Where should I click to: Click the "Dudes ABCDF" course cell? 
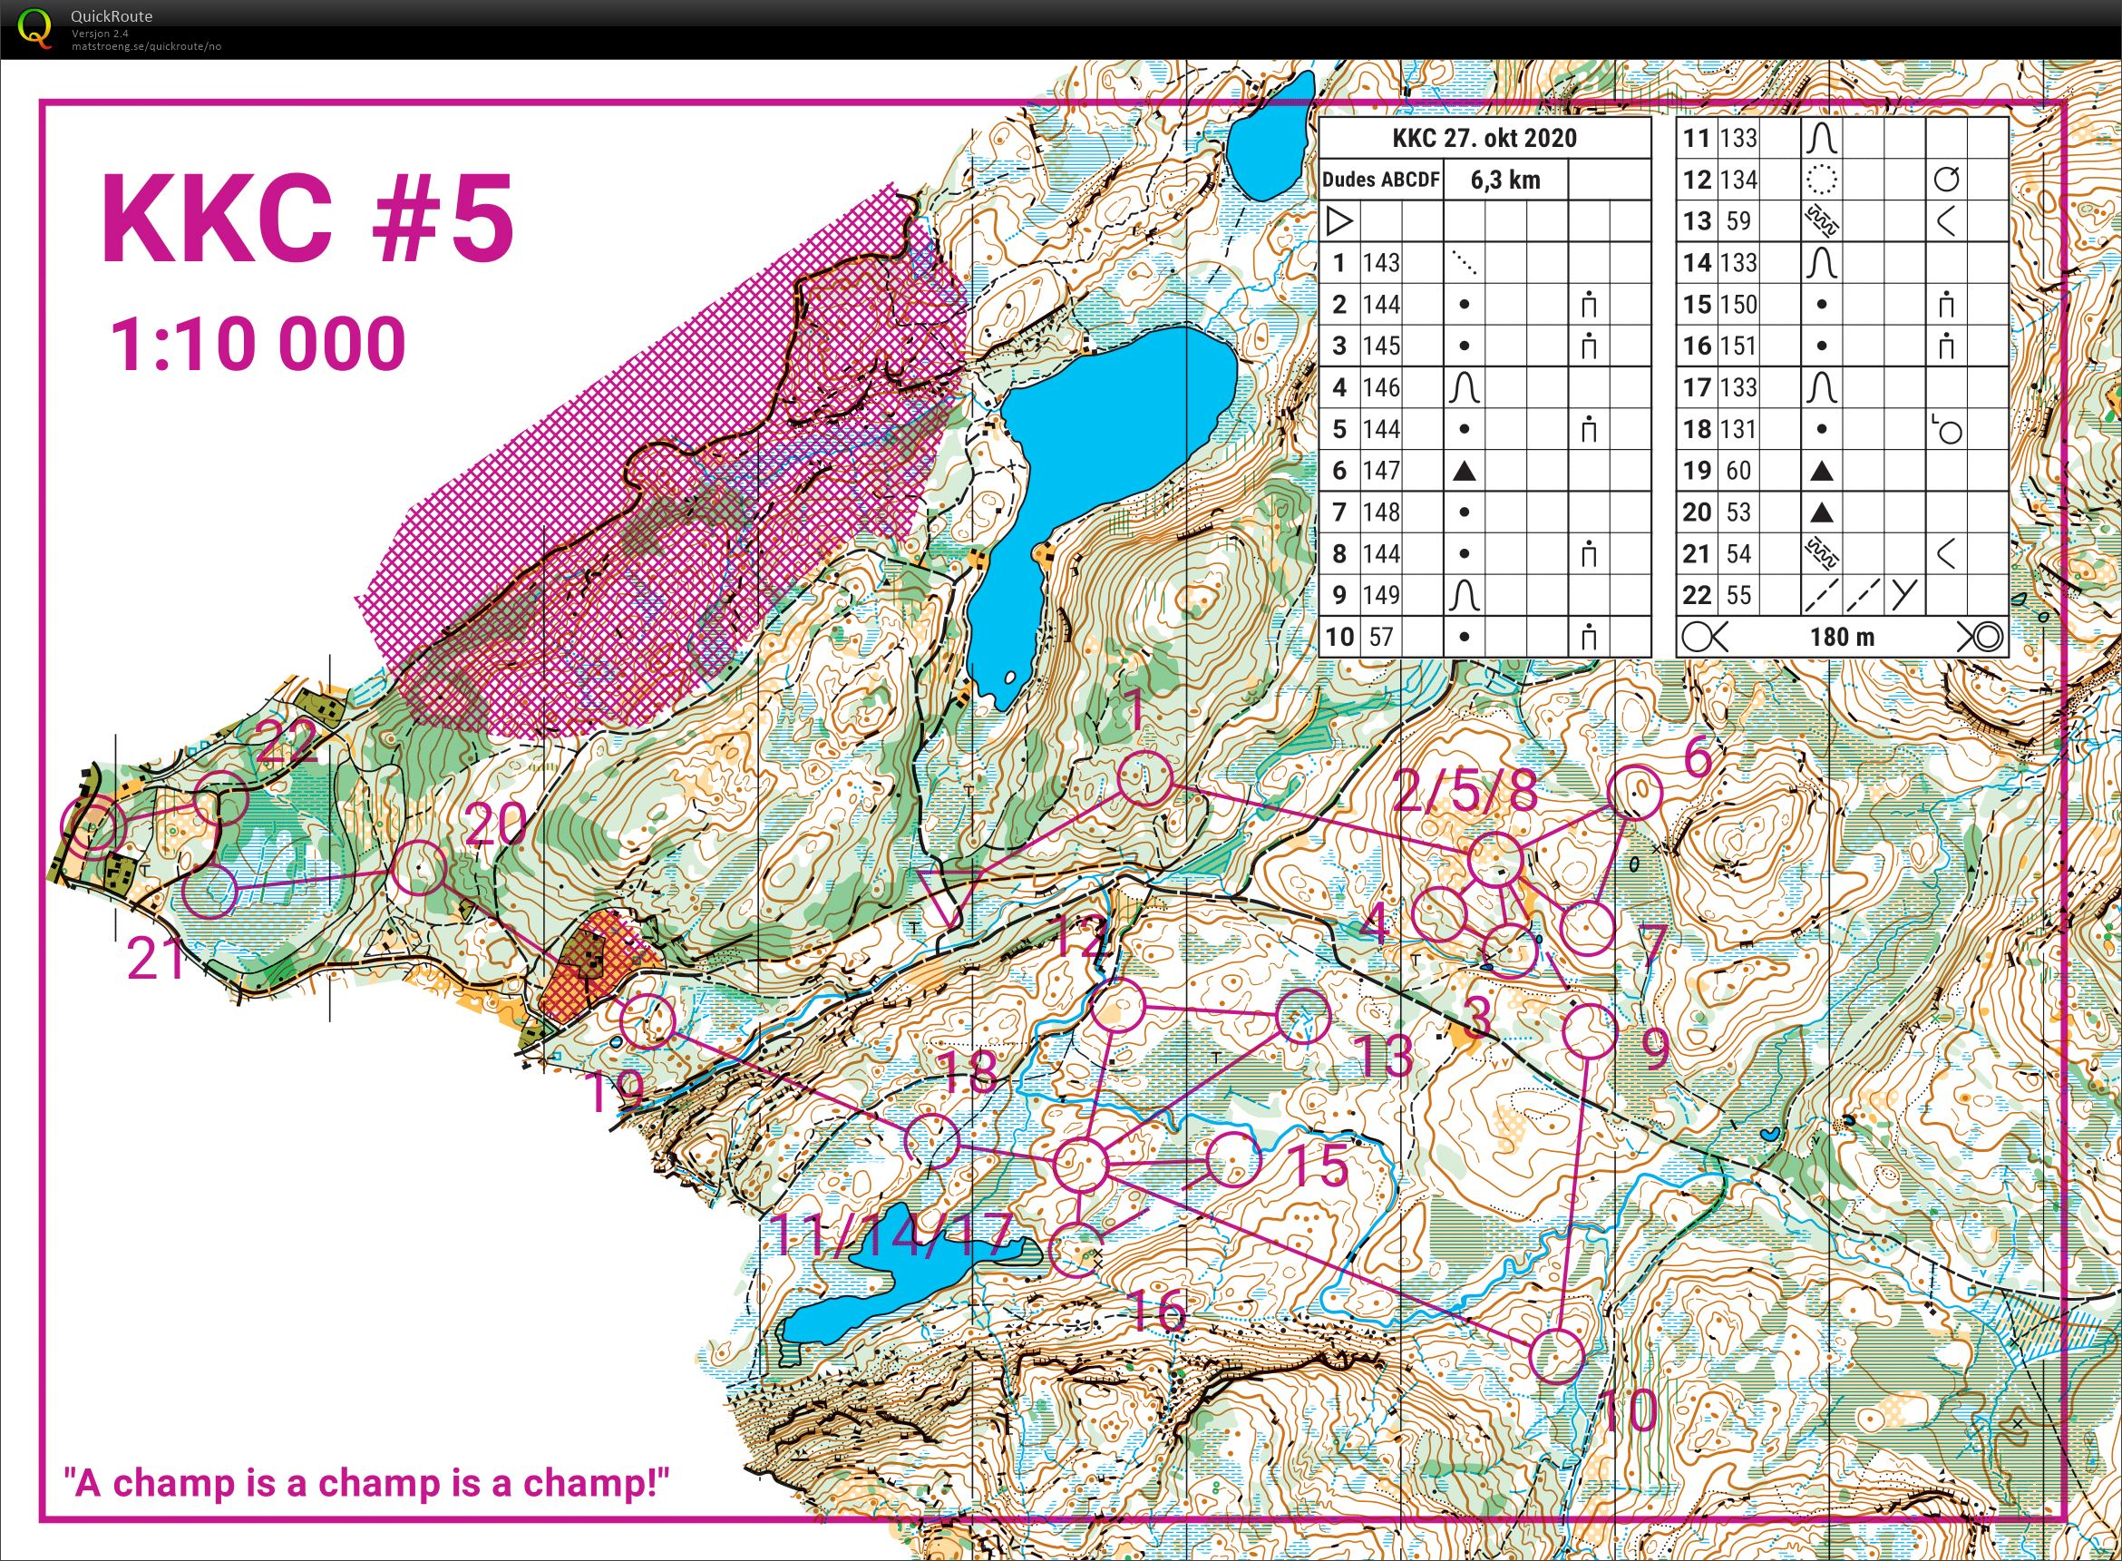(x=1380, y=180)
